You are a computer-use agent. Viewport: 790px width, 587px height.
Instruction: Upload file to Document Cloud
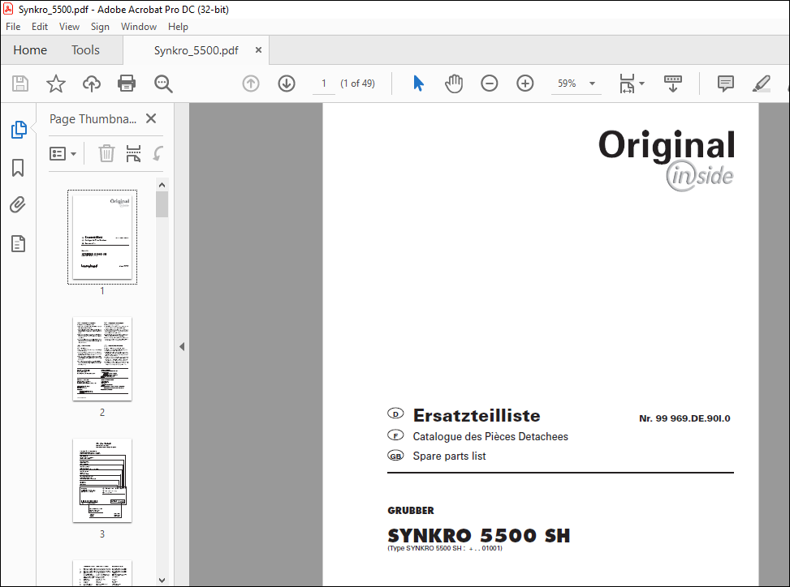pyautogui.click(x=92, y=84)
